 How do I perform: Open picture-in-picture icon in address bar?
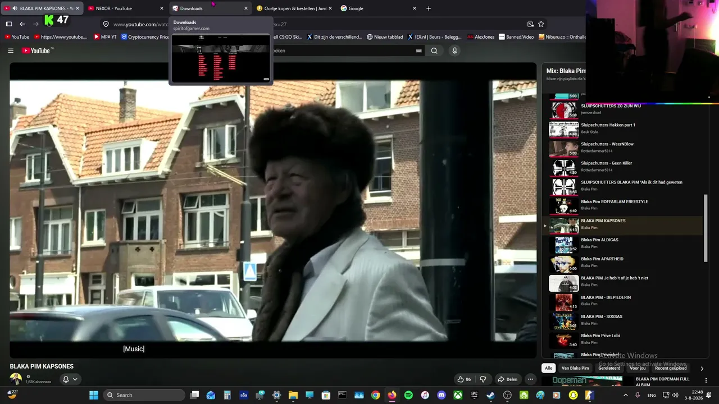coord(530,24)
